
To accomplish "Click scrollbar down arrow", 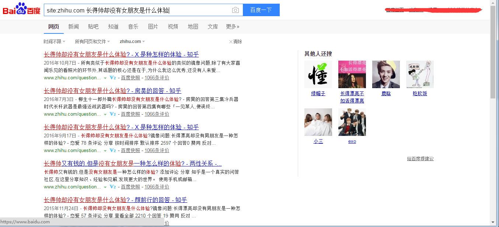I will click(493, 222).
